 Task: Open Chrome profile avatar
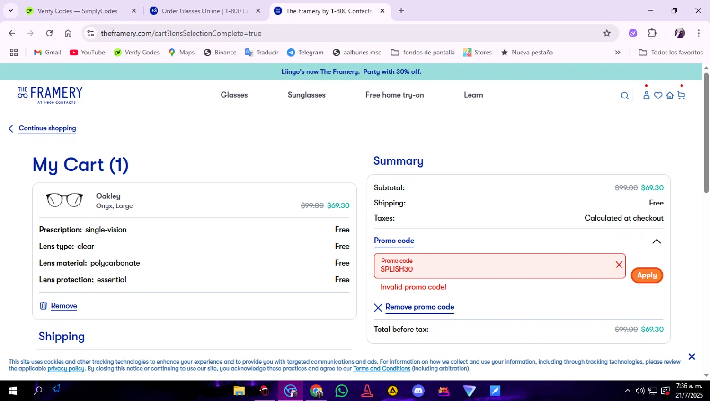(x=680, y=33)
